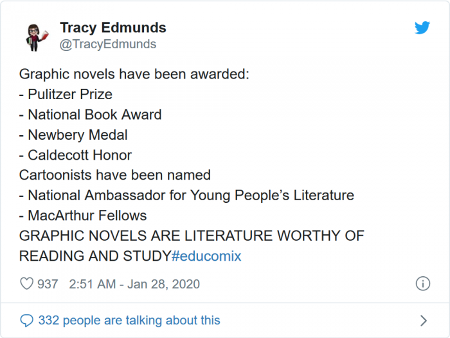The width and height of the screenshot is (450, 338).
Task: Click the 2:51 AM - Jan 28, 2020 timestamp
Action: pyautogui.click(x=134, y=284)
